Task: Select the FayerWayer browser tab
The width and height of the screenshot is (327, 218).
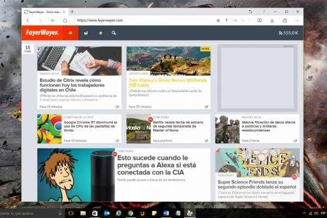Action: coord(45,12)
